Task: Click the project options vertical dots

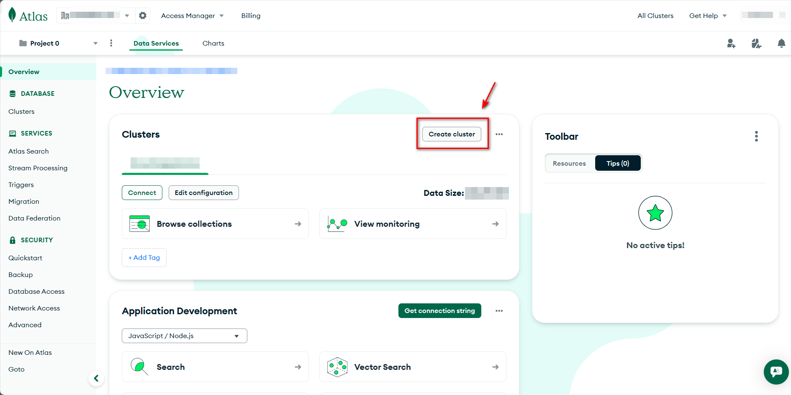Action: pyautogui.click(x=111, y=43)
